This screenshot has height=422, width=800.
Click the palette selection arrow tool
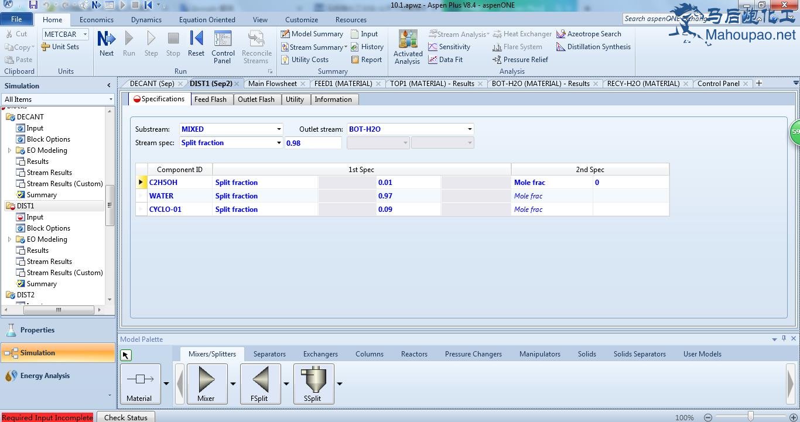click(x=126, y=355)
